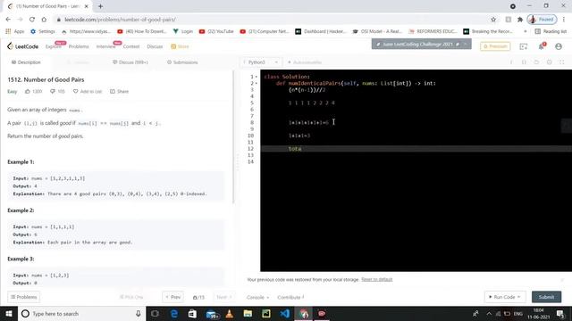Open the Contribute link

[x=290, y=297]
